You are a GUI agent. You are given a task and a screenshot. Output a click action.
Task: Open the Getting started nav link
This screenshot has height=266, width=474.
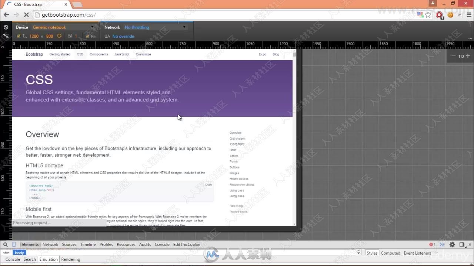tap(60, 54)
